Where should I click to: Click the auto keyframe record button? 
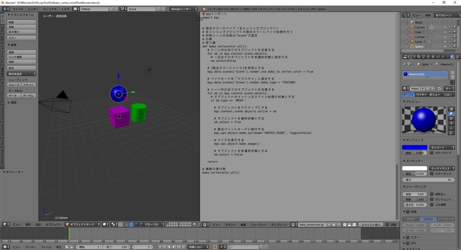(215, 247)
